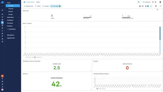Select Storage under Hosts
The image size is (163, 92).
[10, 15]
